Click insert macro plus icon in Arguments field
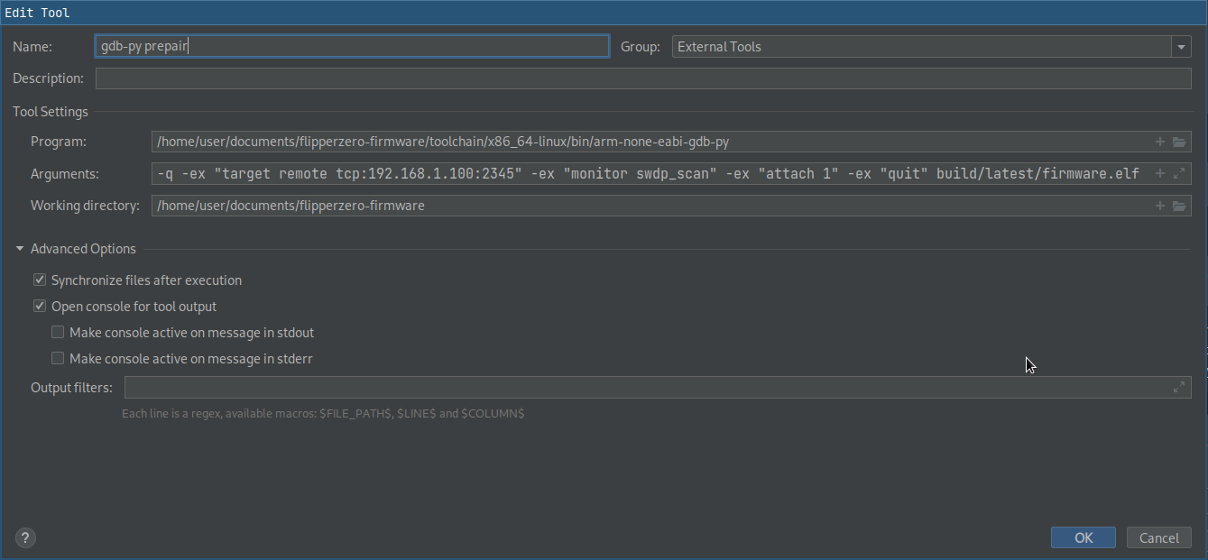This screenshot has width=1208, height=560. click(x=1160, y=174)
